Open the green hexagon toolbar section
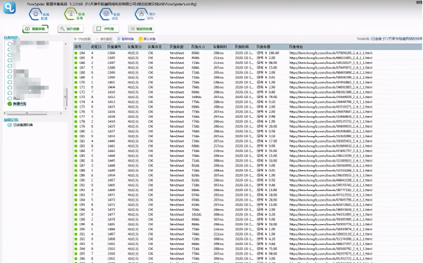The width and height of the screenshot is (423, 263). [x=74, y=14]
